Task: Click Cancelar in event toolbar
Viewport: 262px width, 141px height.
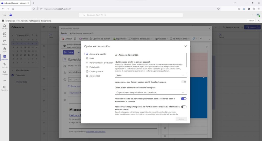Action: (x=67, y=39)
